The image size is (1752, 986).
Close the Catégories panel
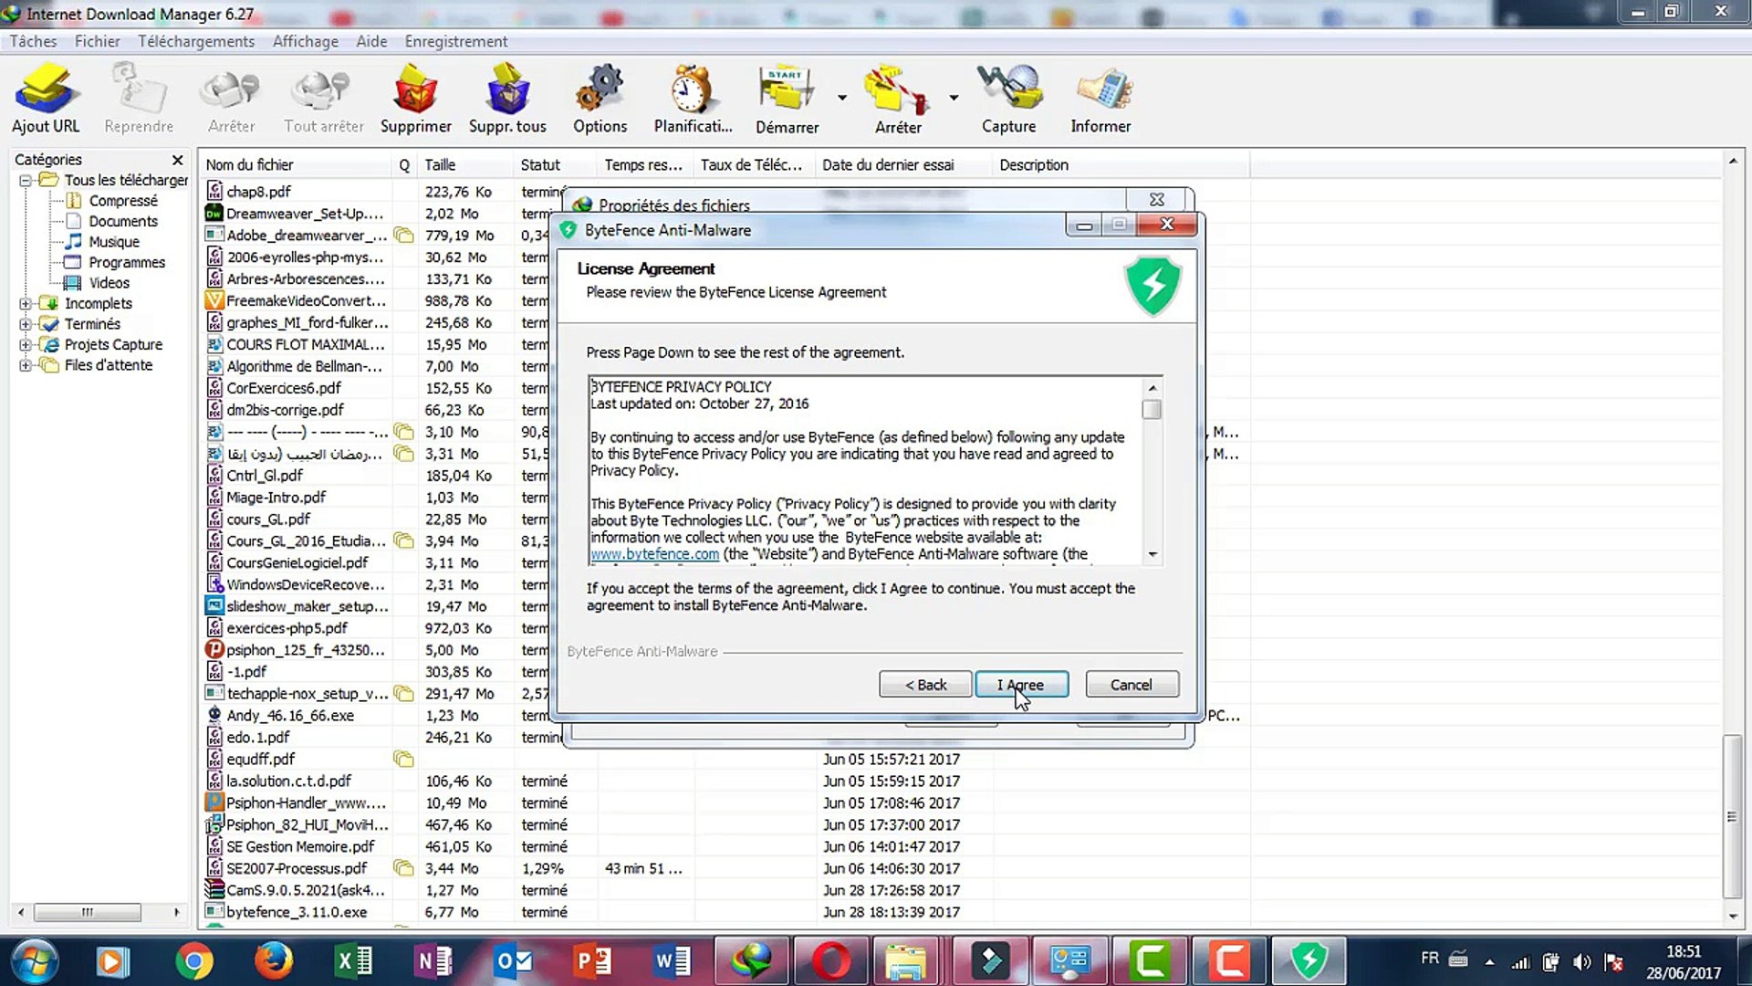pyautogui.click(x=177, y=160)
